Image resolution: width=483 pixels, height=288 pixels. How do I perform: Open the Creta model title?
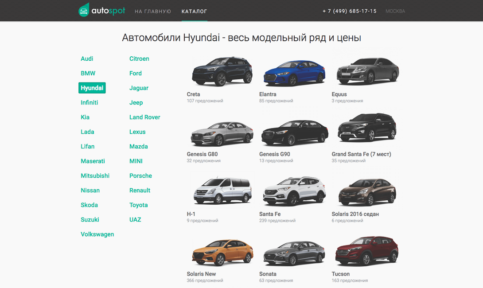coord(194,94)
